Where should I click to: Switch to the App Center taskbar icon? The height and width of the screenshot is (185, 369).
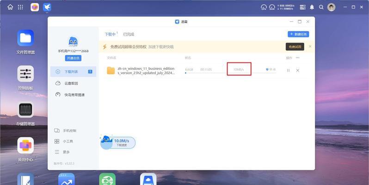35,7
